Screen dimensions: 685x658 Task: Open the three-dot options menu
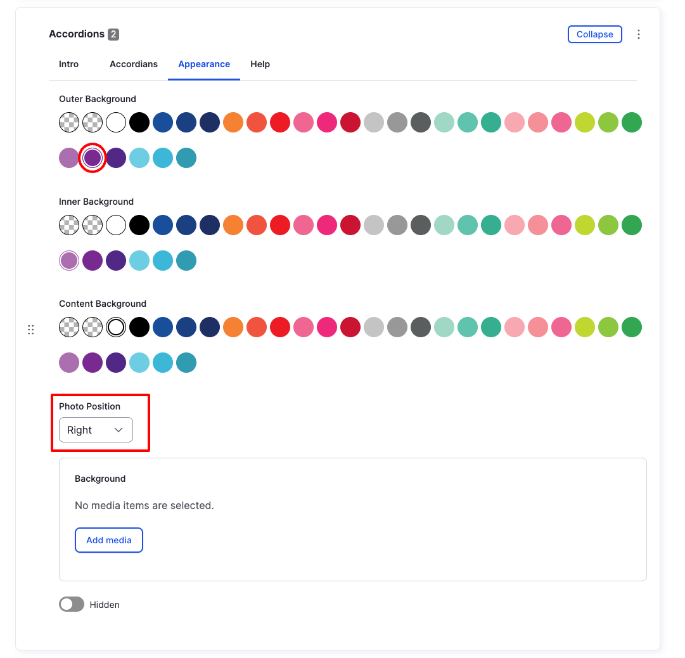coord(639,34)
